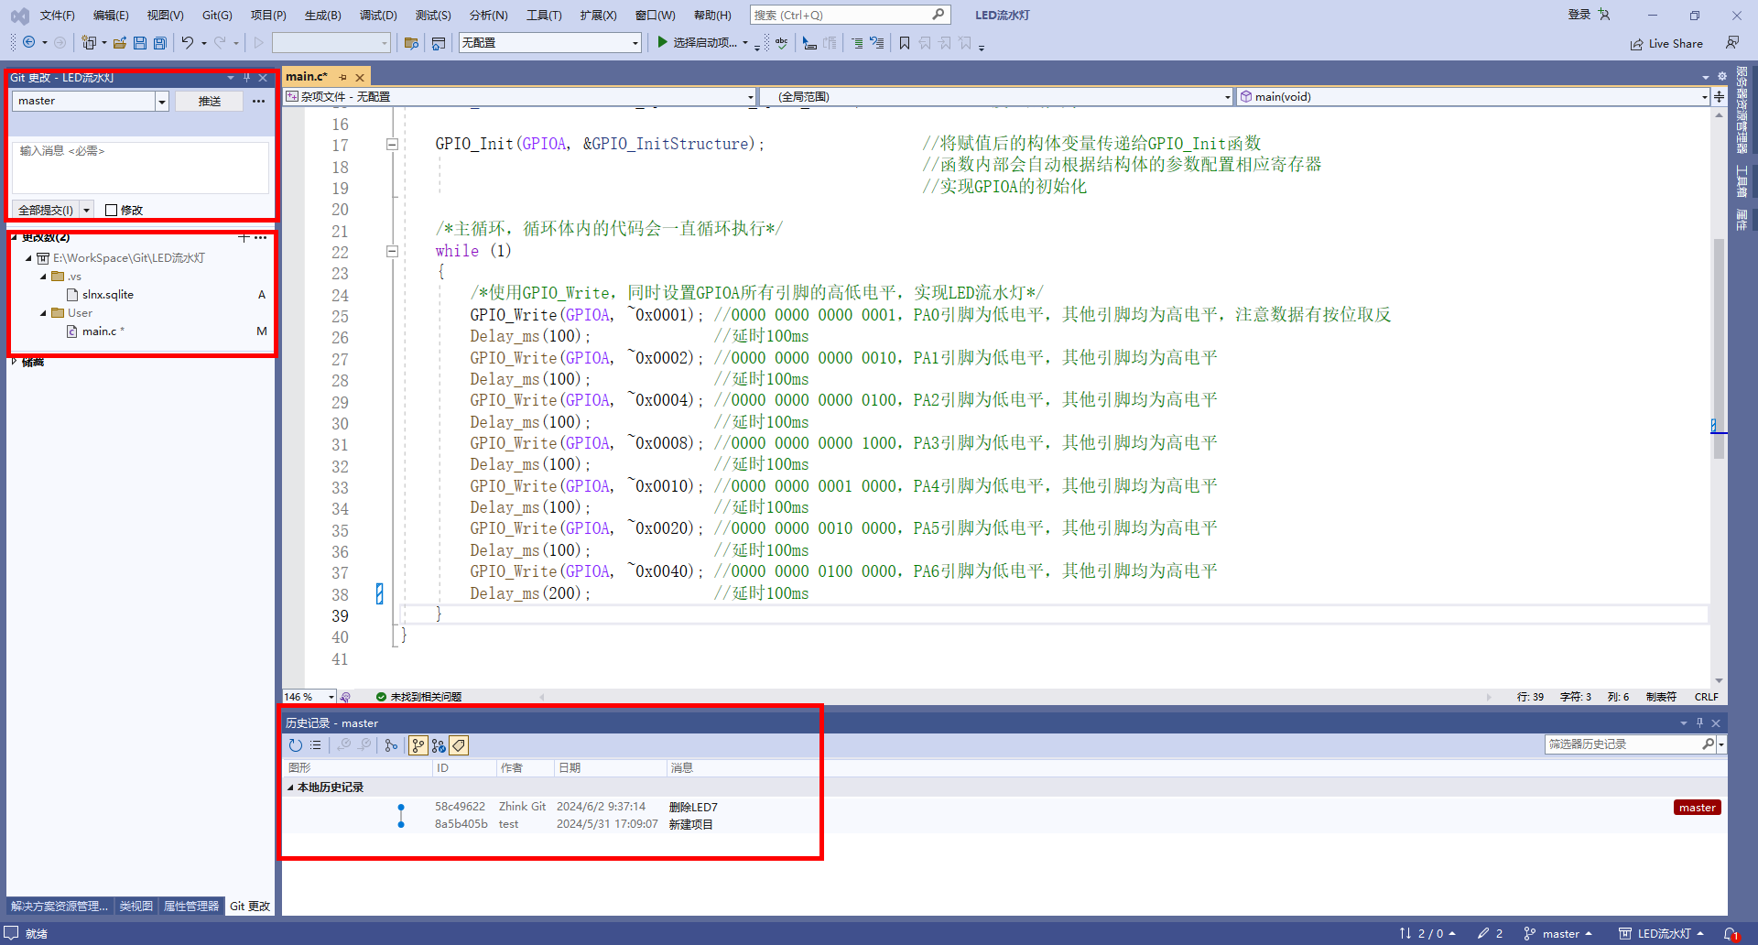Toggle show local branches in history
Screen dimensions: 1758x945
418,745
